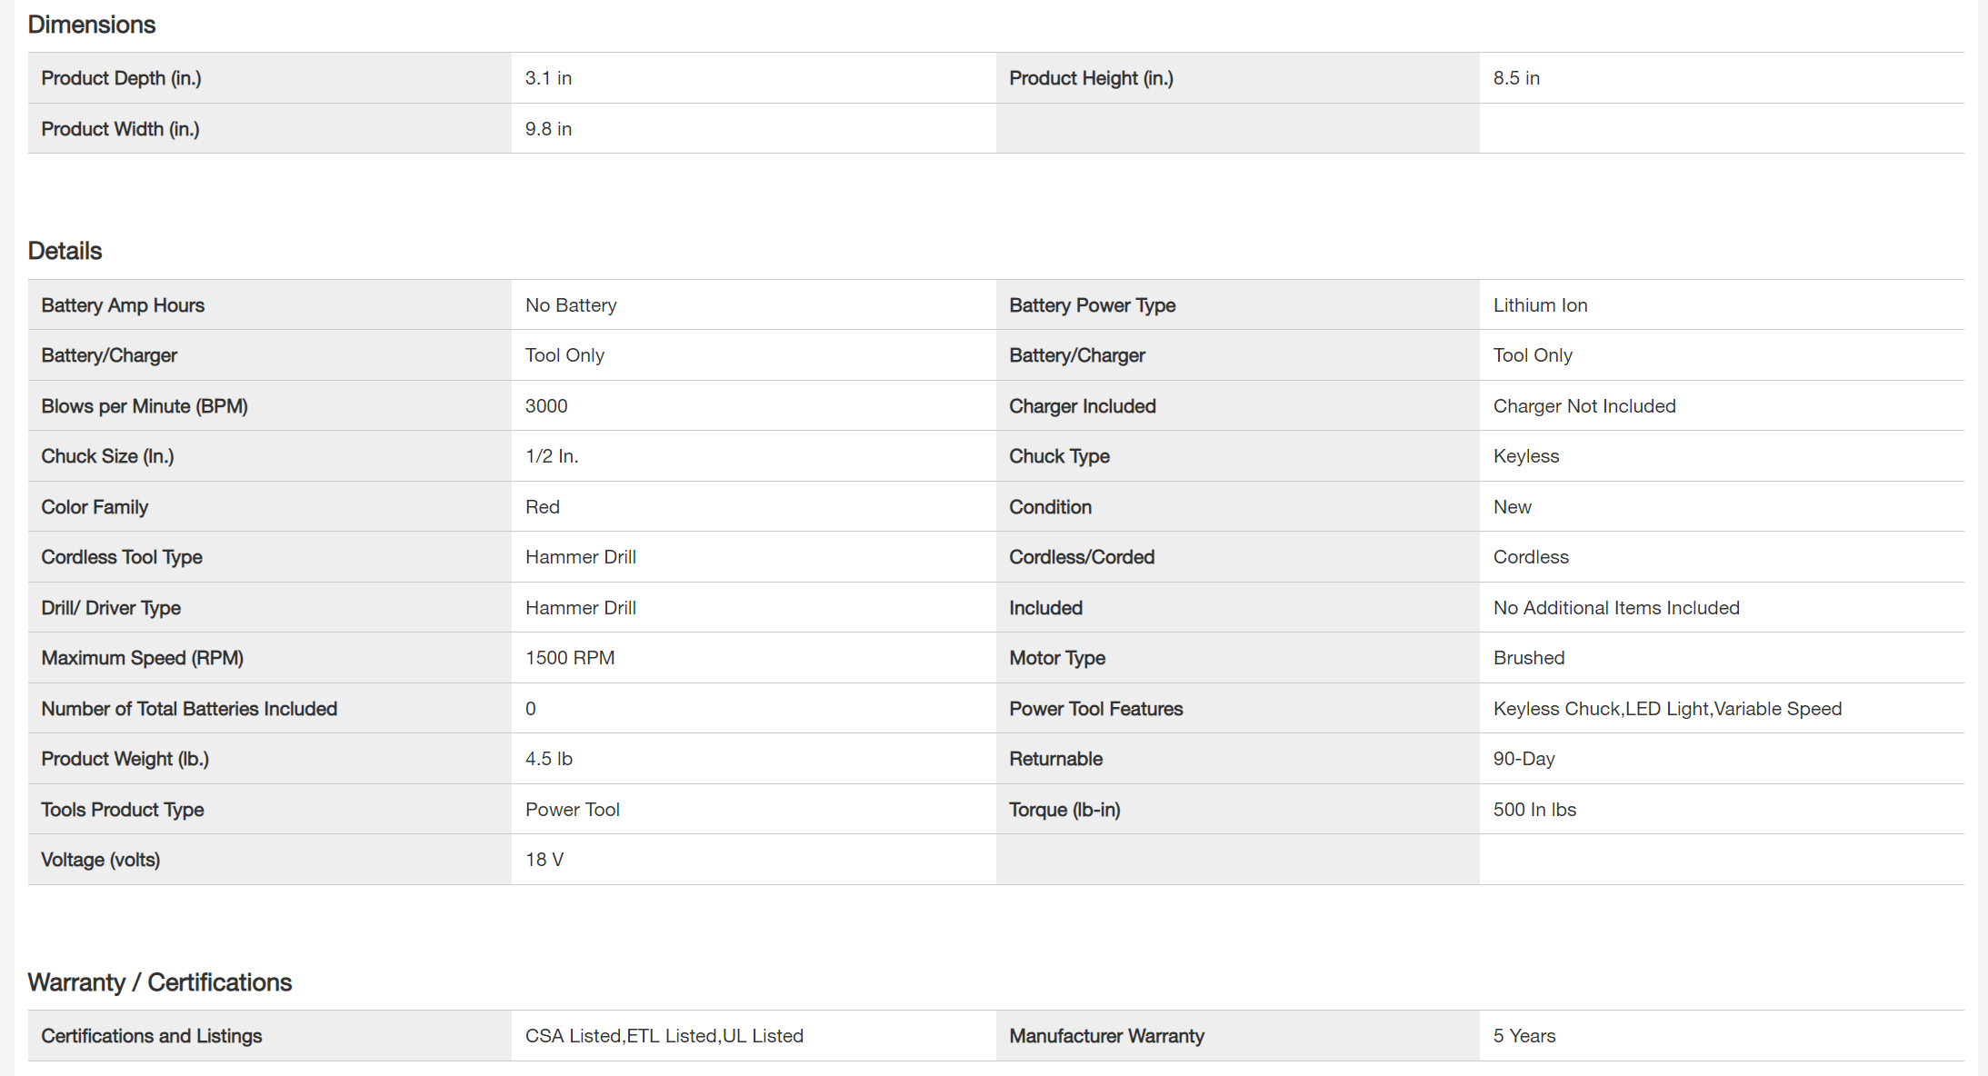Click the Red color family value
Viewport: 1988px width, 1076px height.
point(543,507)
